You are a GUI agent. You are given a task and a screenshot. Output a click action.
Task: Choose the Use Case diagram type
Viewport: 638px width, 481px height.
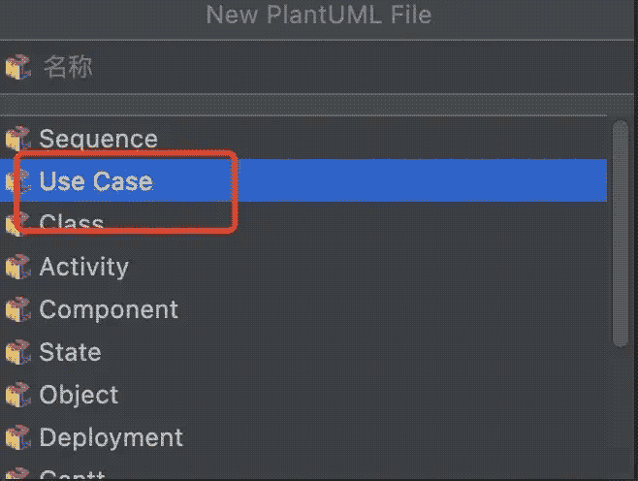coord(96,181)
